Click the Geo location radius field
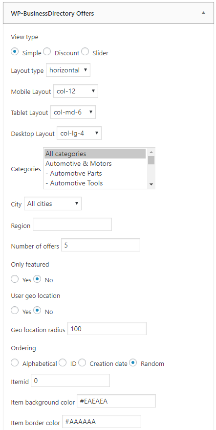The width and height of the screenshot is (216, 430). [107, 329]
